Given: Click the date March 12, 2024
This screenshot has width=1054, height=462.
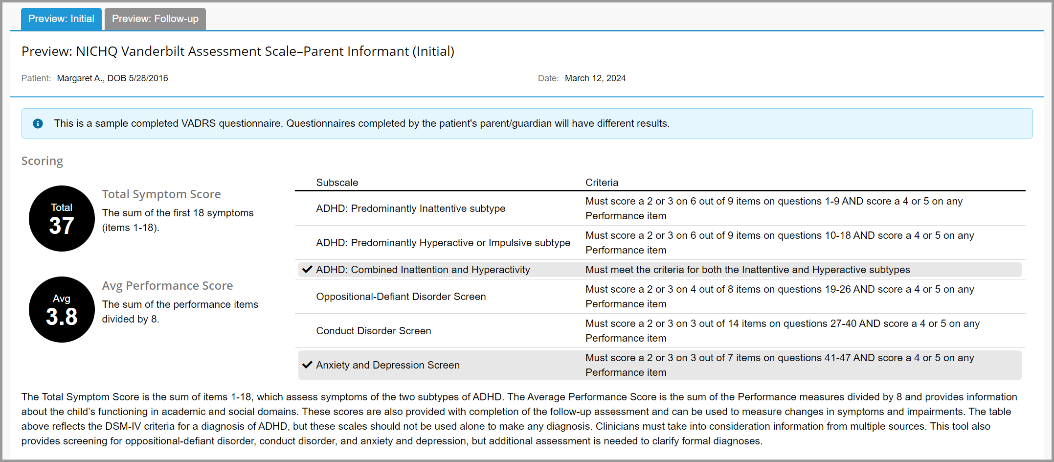Looking at the screenshot, I should click(595, 78).
